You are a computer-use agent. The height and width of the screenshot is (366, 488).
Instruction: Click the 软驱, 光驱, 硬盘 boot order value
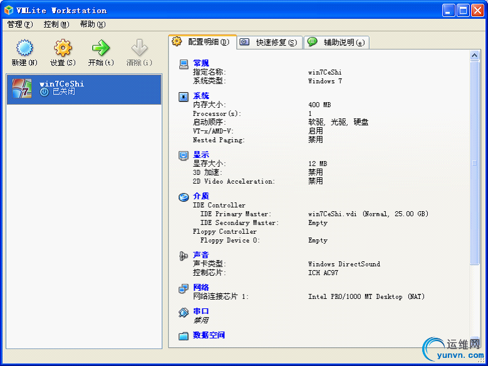338,122
